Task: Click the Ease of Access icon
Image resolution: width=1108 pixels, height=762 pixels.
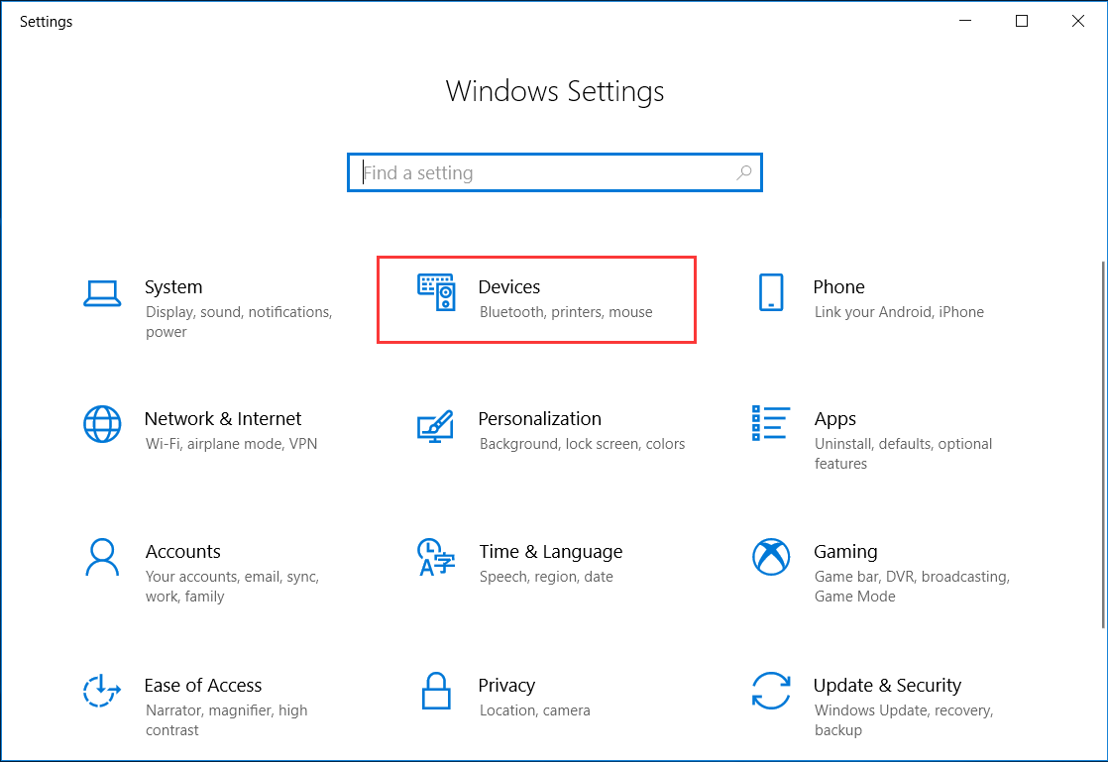Action: pyautogui.click(x=102, y=690)
